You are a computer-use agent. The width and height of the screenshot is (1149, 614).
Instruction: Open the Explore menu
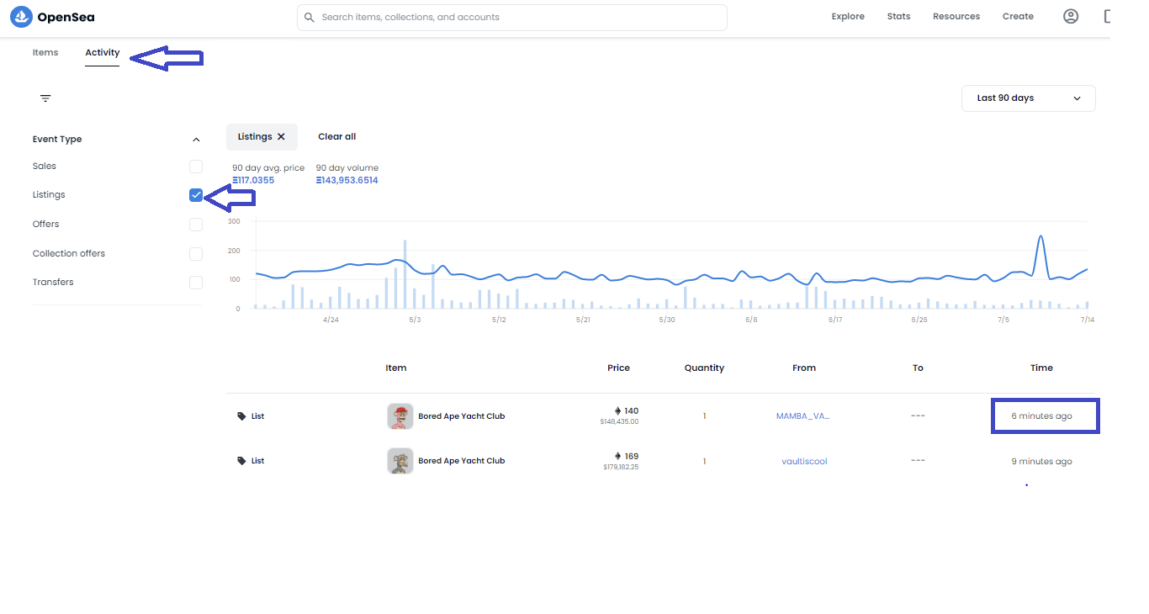coord(848,17)
